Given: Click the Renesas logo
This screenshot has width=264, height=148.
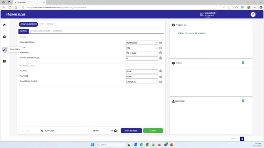Looking at the screenshot, I should [x=16, y=15].
